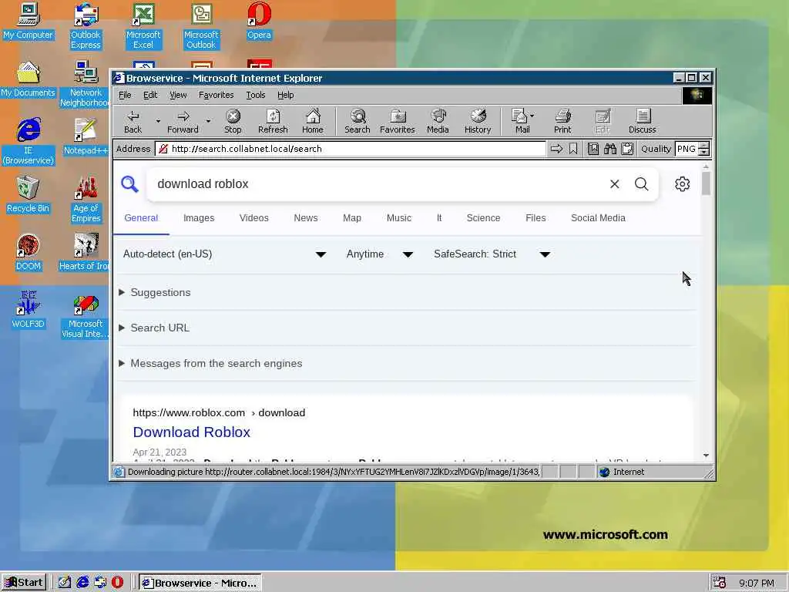Open the Help menu
Viewport: 789px width, 592px height.
285,95
